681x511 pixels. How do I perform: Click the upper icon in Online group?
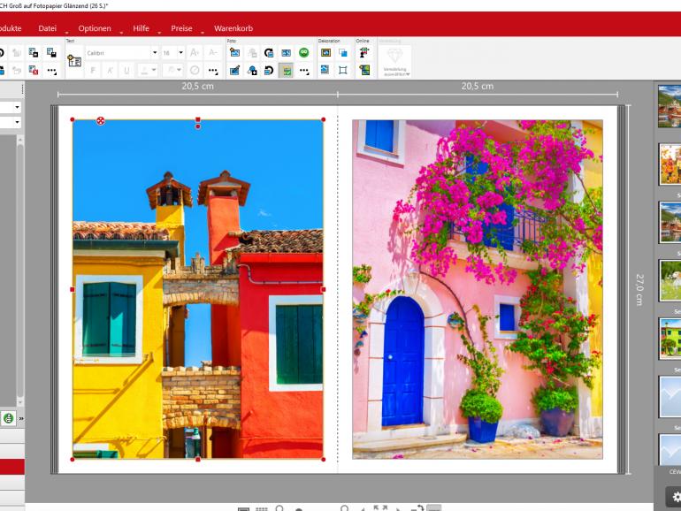(364, 52)
